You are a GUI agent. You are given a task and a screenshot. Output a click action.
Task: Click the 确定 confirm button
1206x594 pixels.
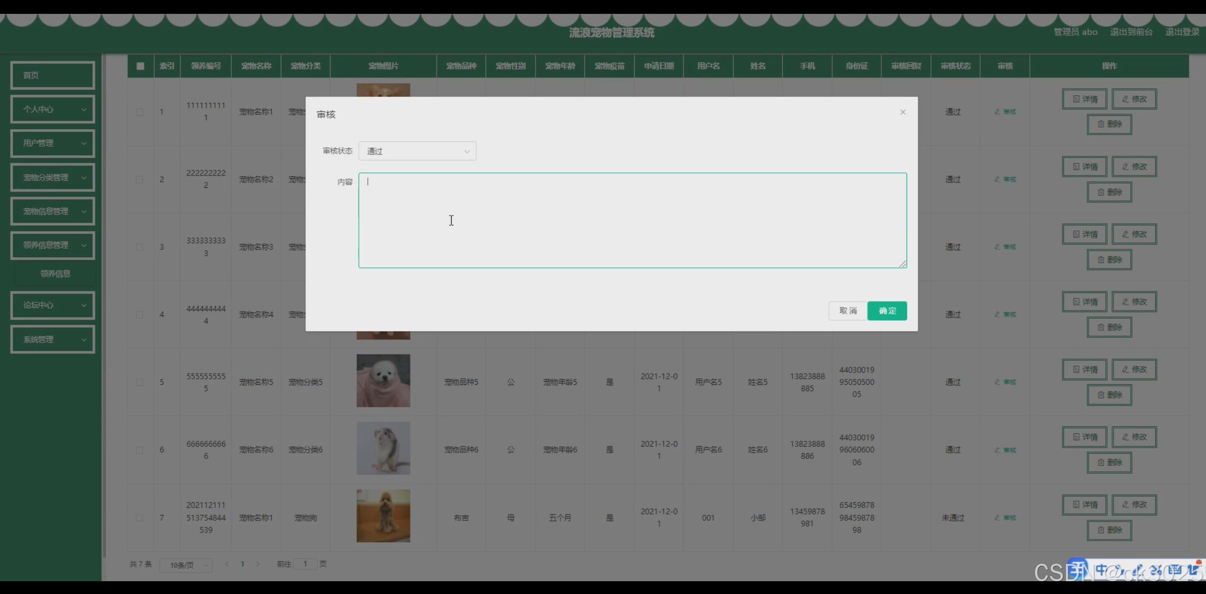pos(887,311)
